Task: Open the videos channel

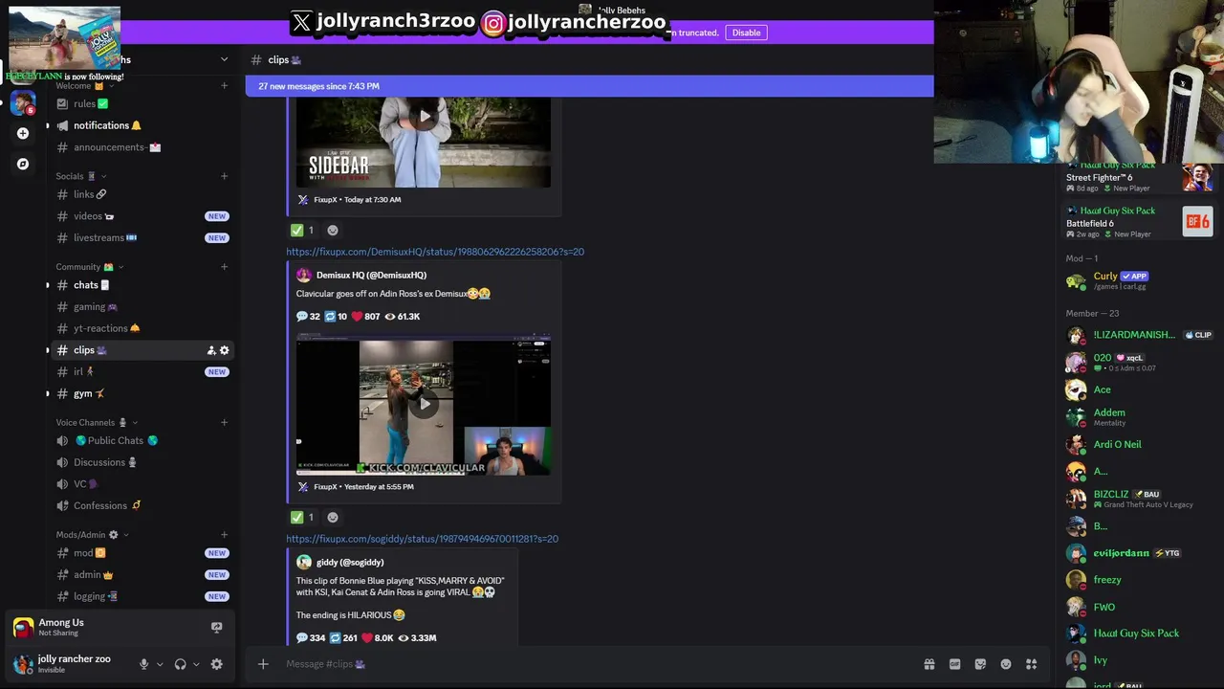Action: 142,216
